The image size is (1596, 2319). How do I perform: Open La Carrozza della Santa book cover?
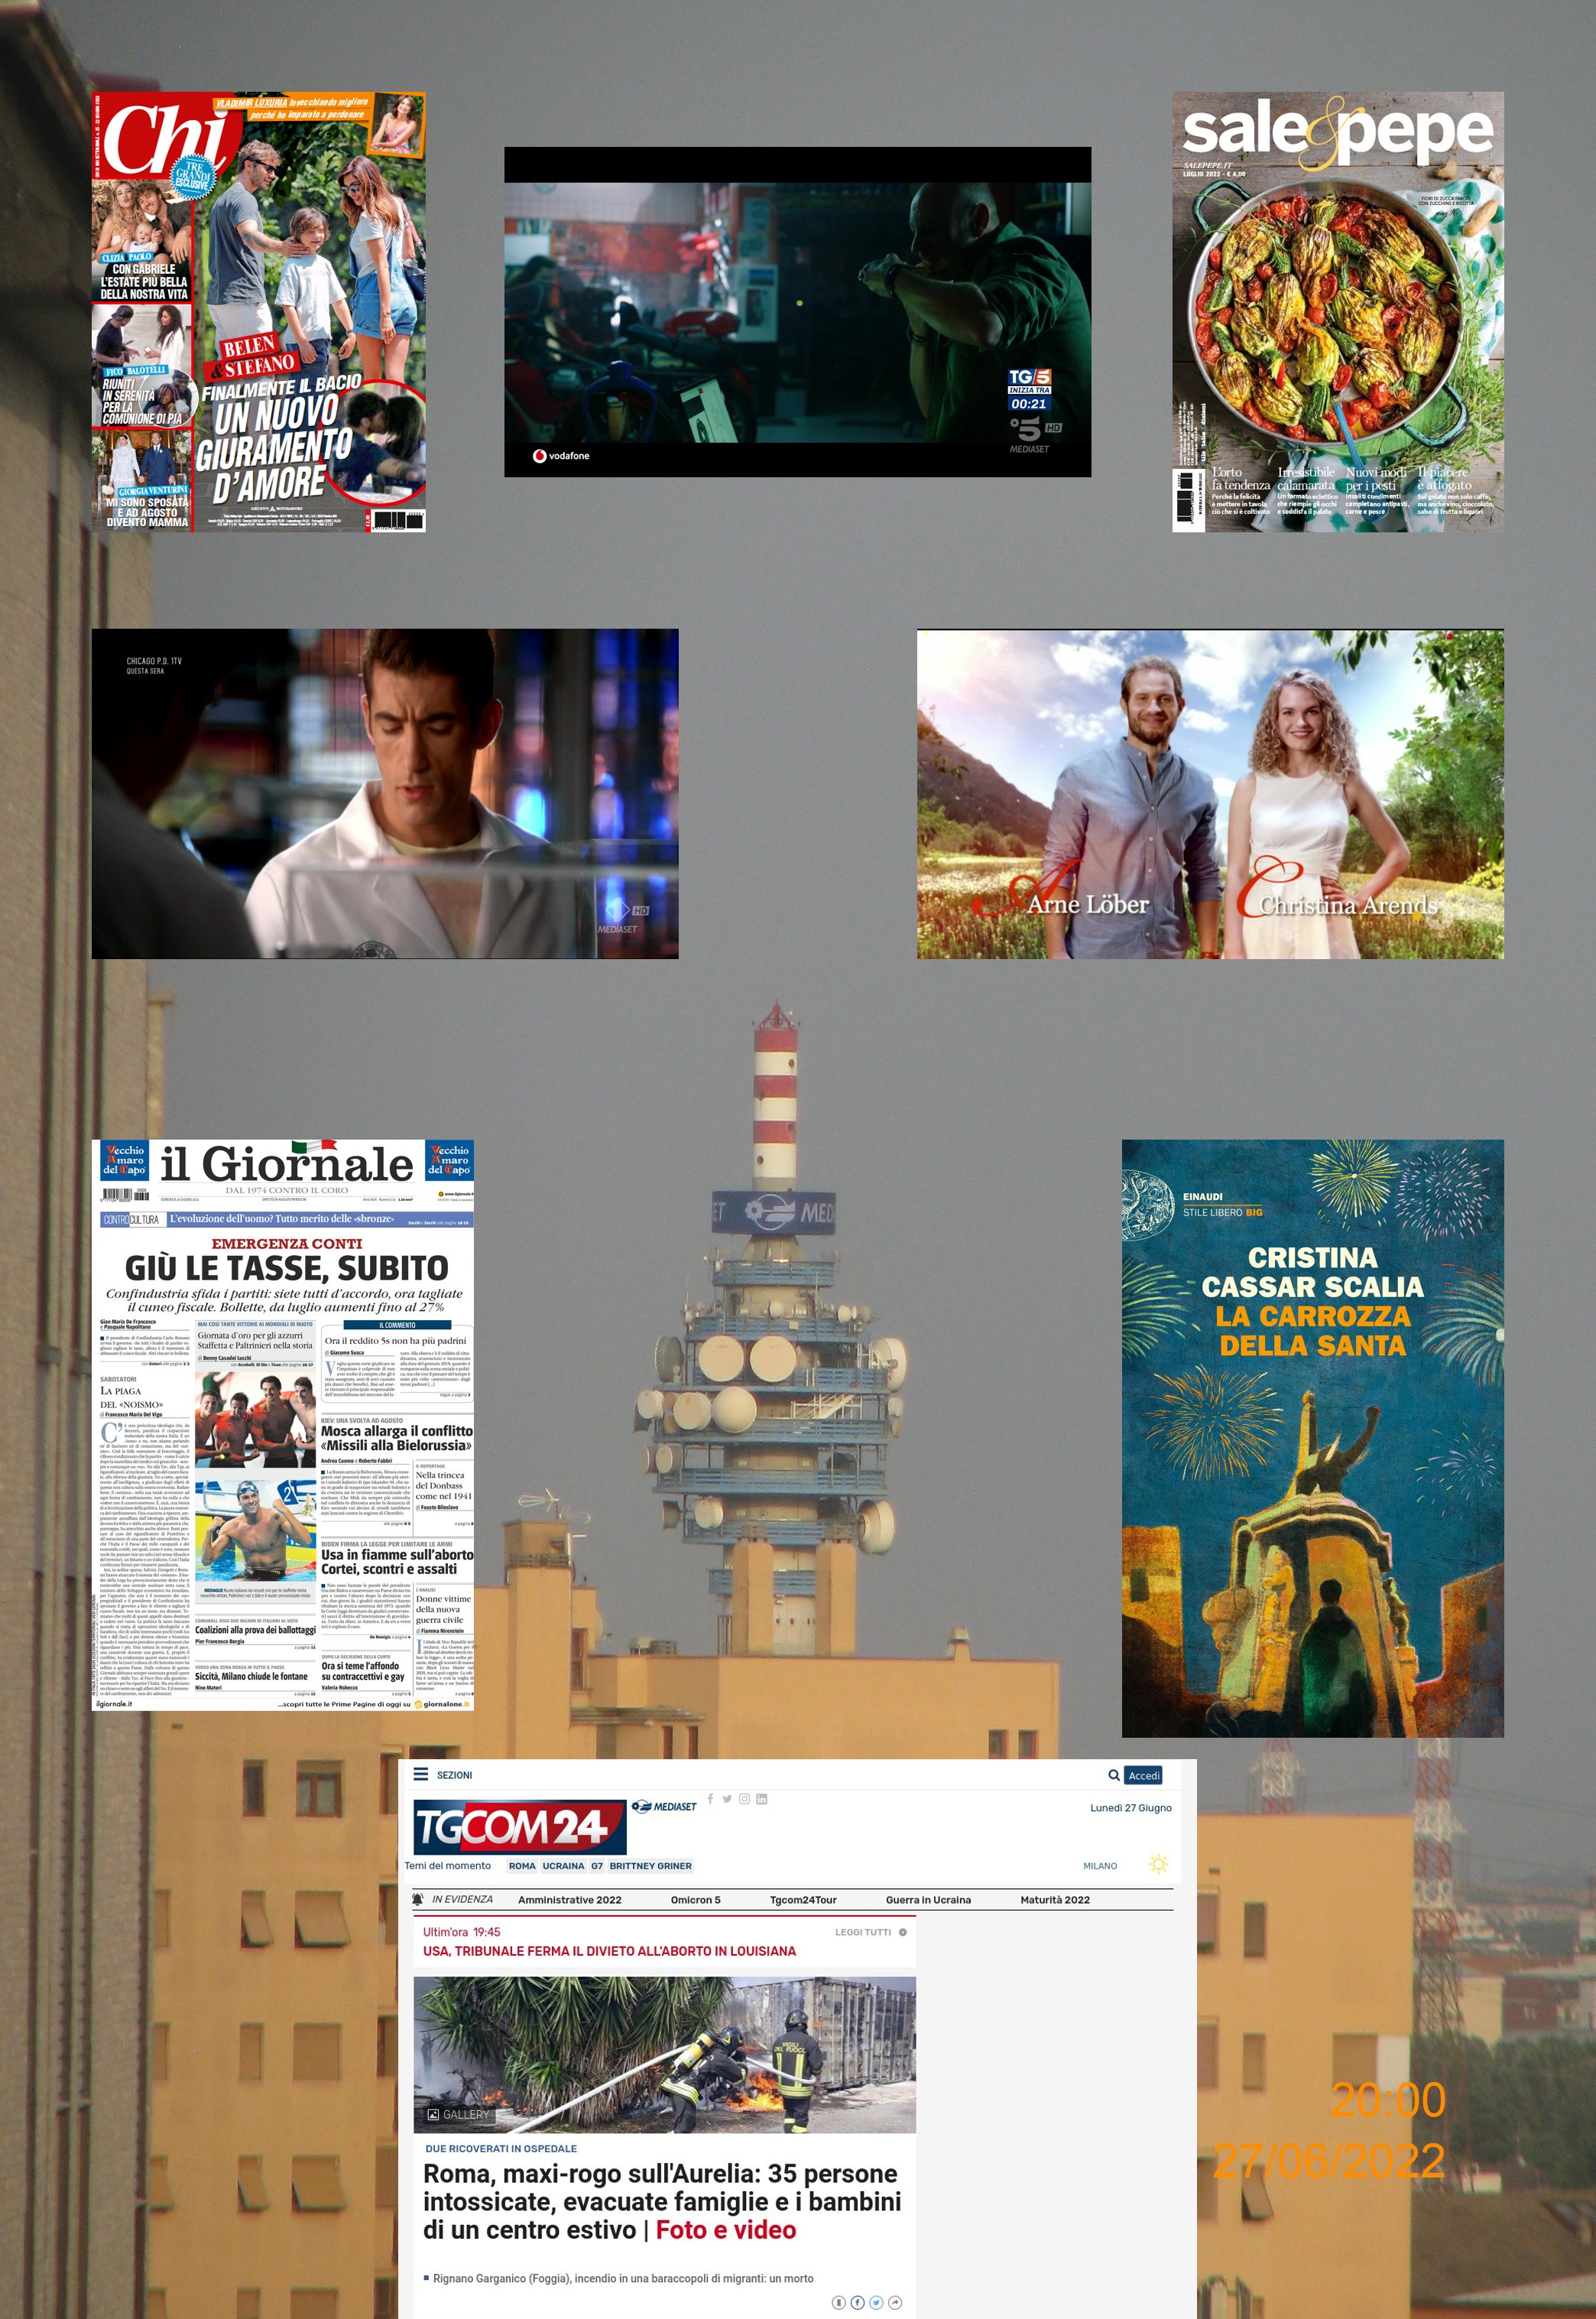click(1312, 1438)
